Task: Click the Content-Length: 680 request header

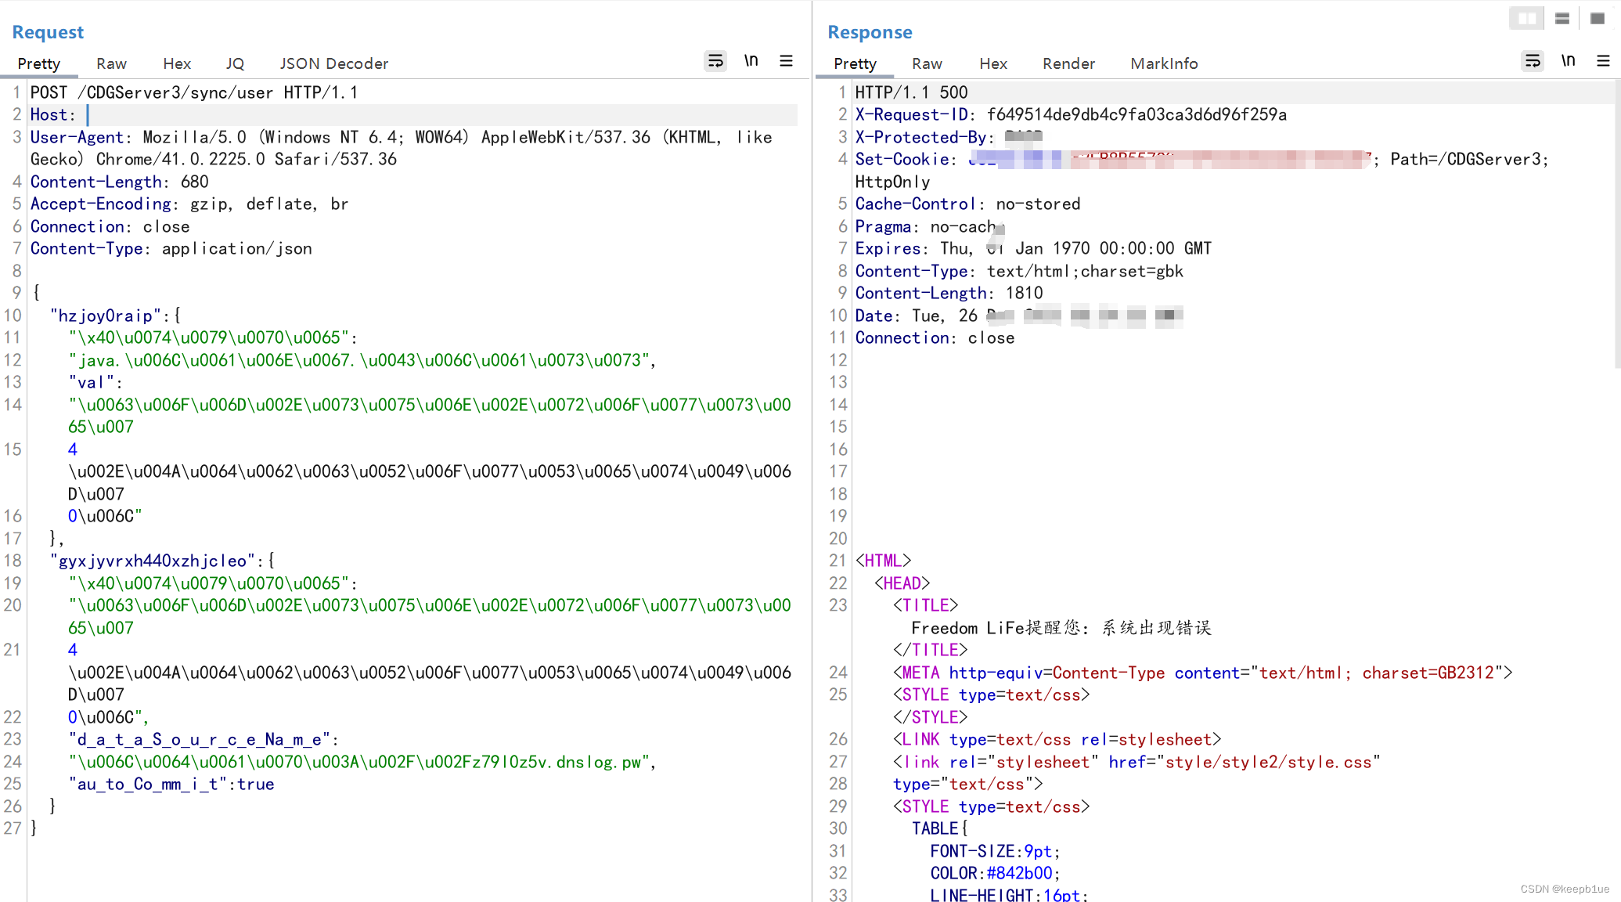Action: click(x=120, y=182)
